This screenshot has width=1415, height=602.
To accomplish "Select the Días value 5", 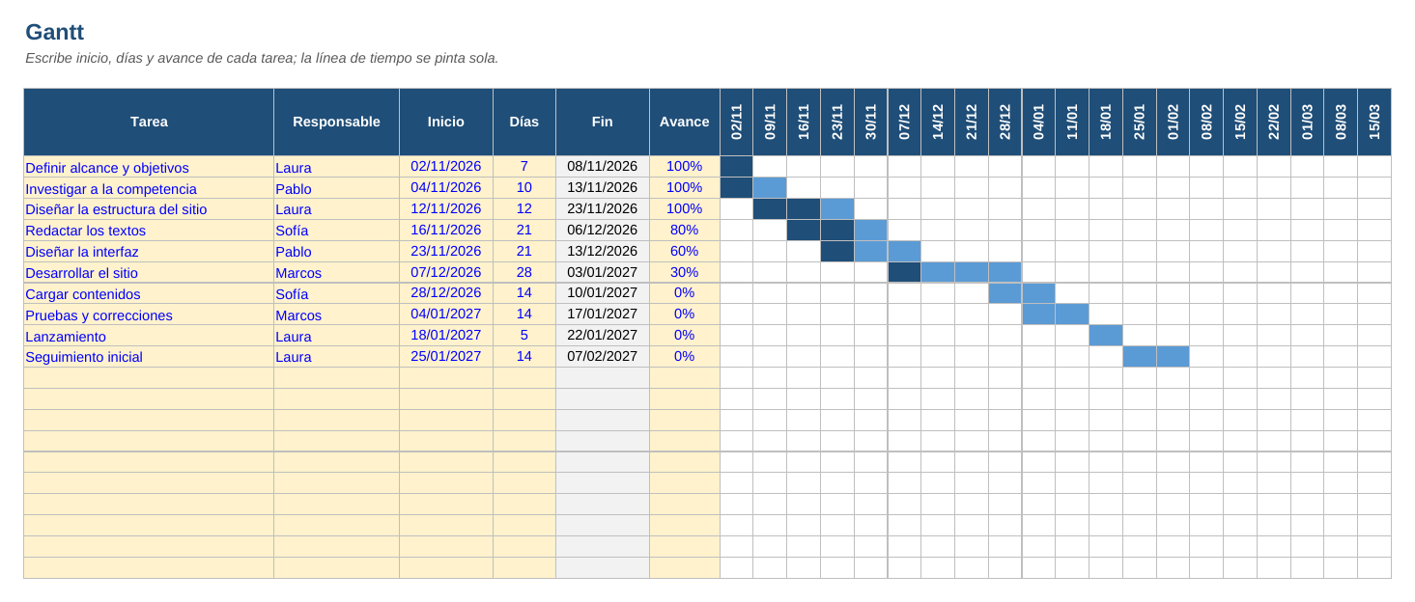I will (524, 336).
